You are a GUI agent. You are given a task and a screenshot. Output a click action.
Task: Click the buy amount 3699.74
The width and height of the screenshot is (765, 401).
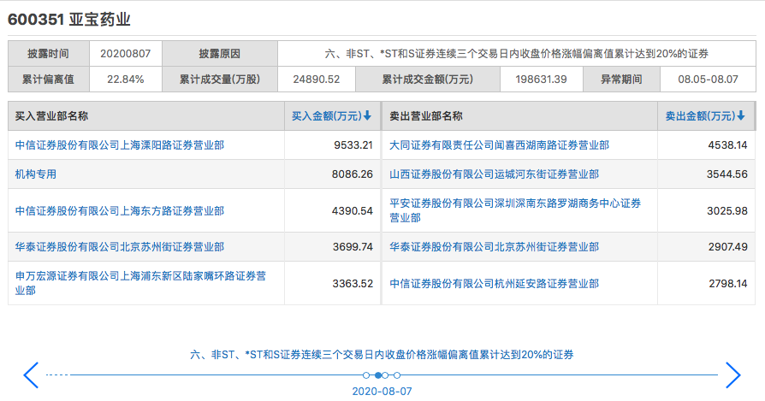click(x=353, y=247)
